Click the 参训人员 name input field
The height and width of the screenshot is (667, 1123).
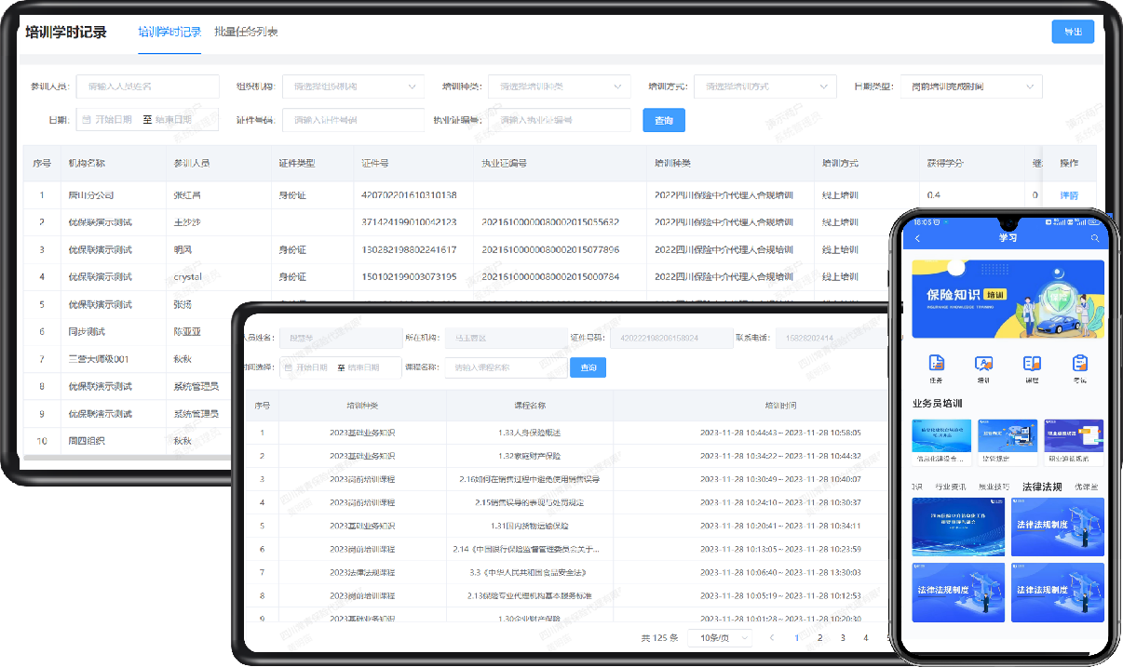(147, 87)
